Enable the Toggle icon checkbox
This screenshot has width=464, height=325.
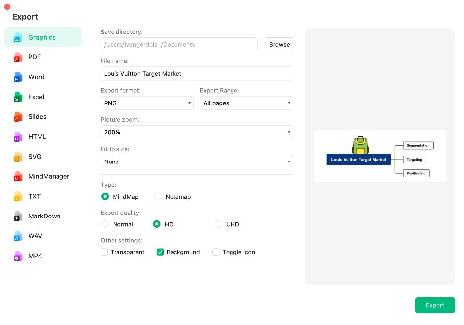216,252
